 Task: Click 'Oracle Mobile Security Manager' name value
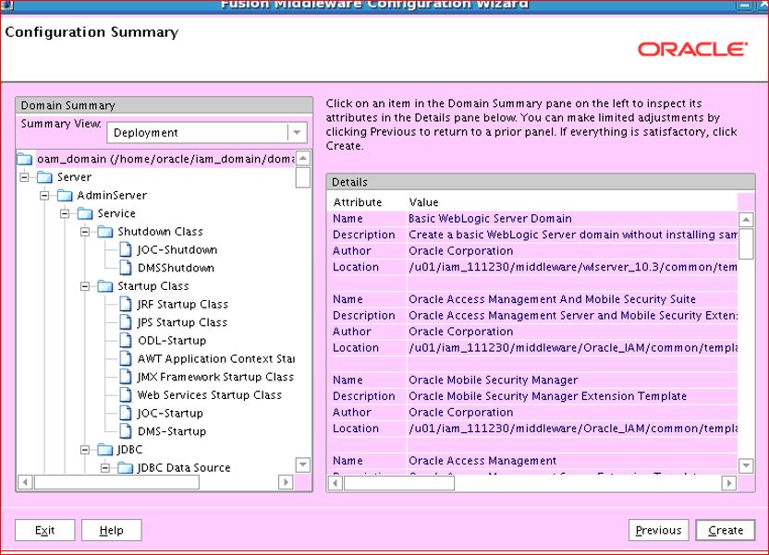[x=494, y=380]
